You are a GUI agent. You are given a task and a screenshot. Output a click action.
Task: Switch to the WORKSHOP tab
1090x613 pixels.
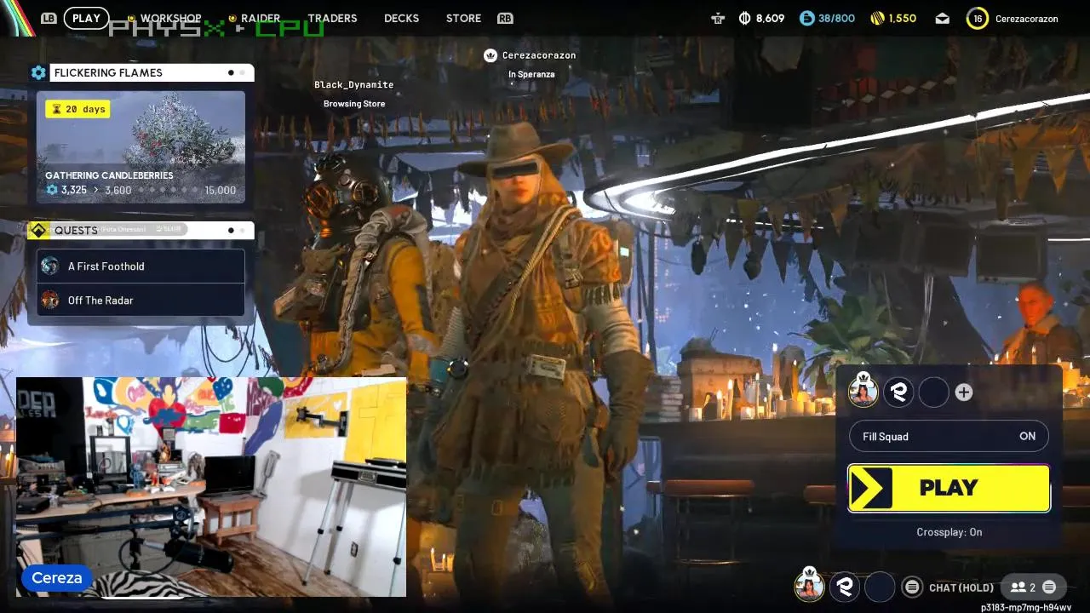click(x=170, y=18)
